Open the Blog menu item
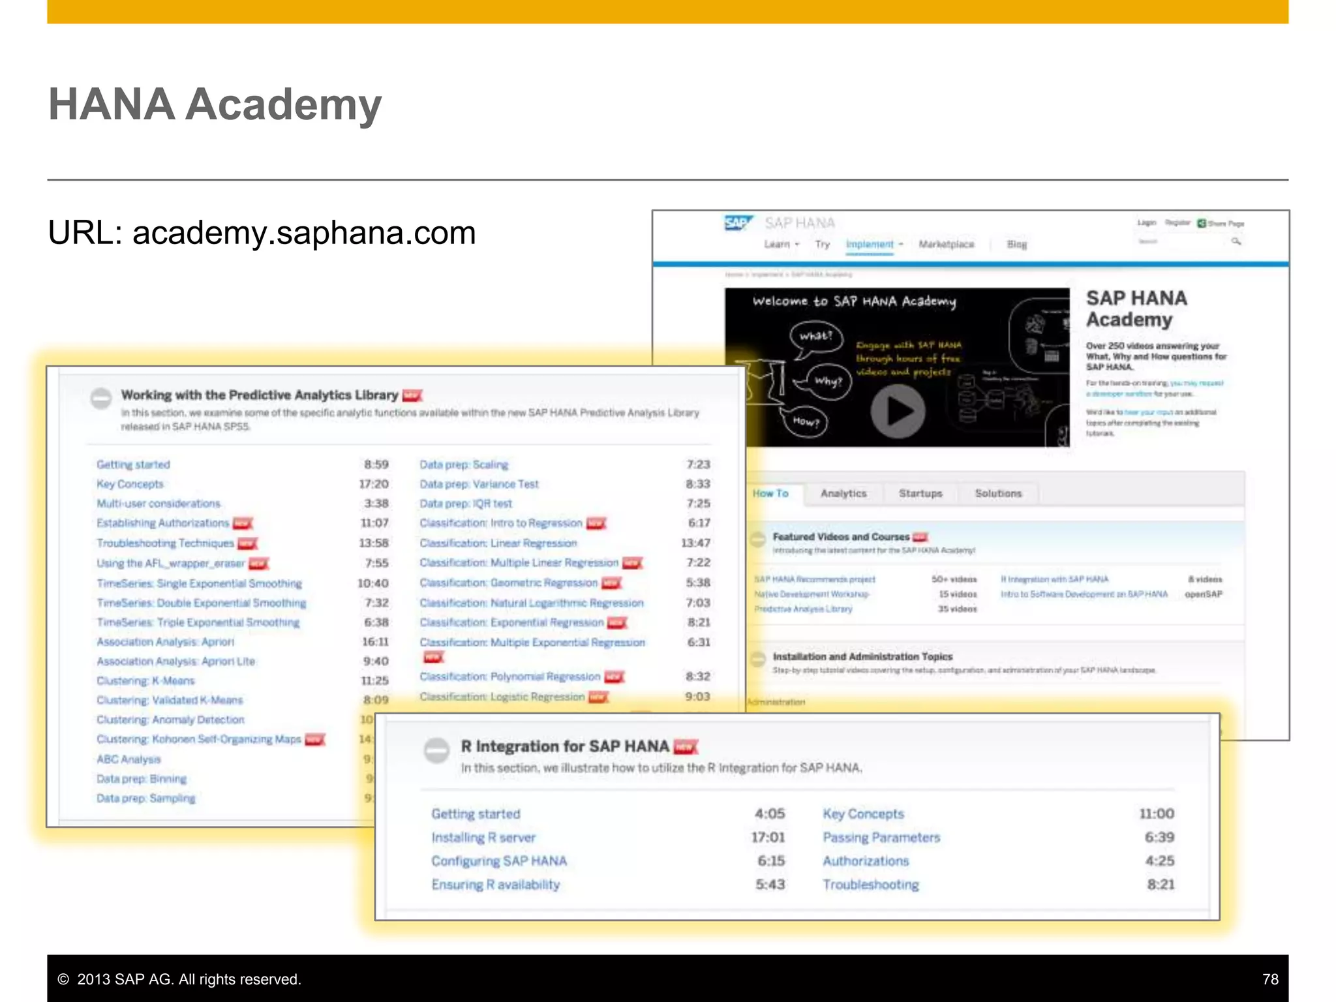The height and width of the screenshot is (1002, 1336). pos(1016,244)
